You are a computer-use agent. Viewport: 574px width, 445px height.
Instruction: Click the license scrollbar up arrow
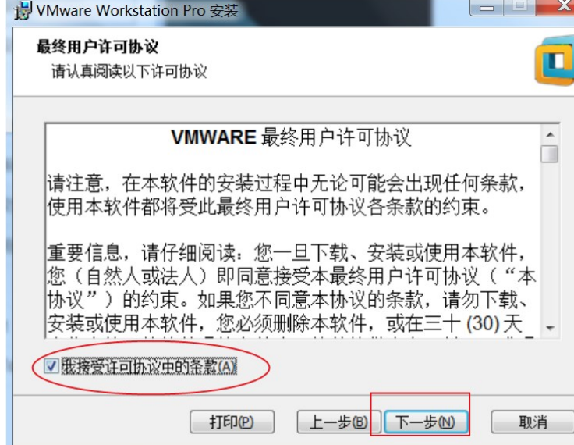(x=550, y=134)
